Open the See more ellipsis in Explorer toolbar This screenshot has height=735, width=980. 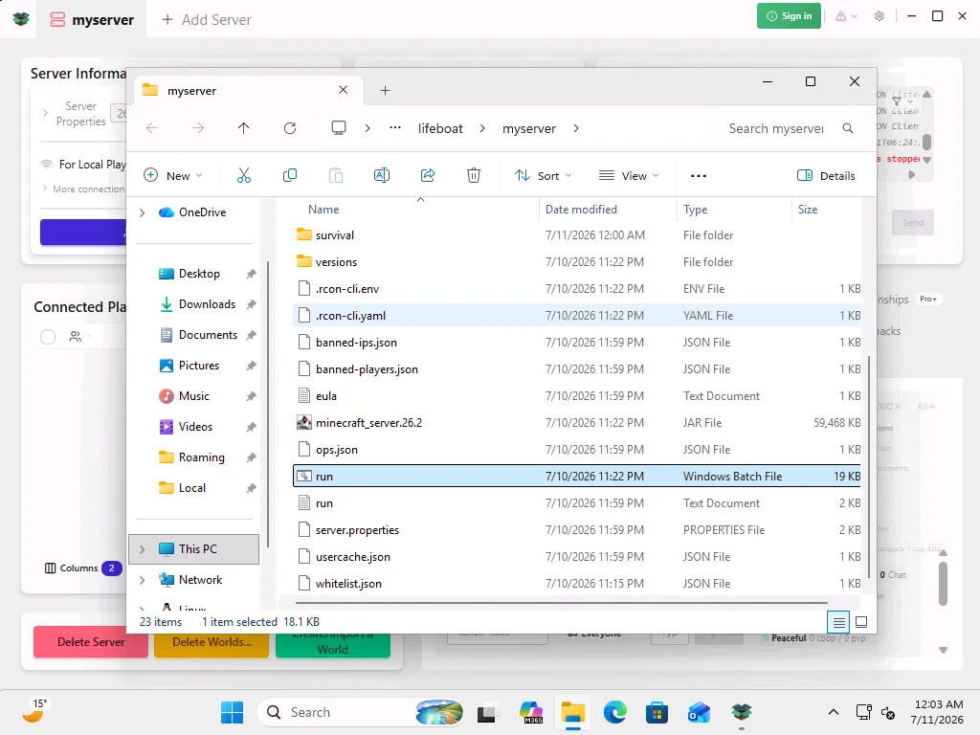pos(699,176)
